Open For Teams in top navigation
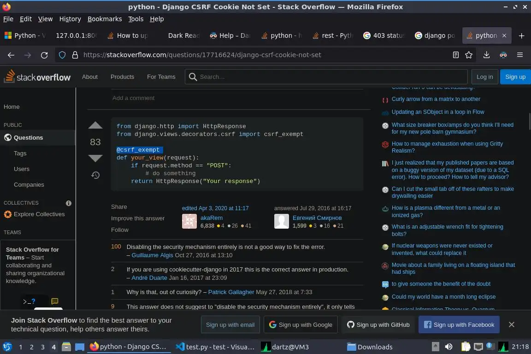Screen dimensions: 531x354 click(x=161, y=77)
